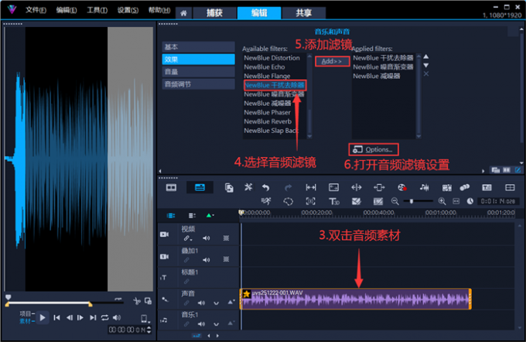Screen dimensions: 526x342
Task: Mute the Video track audio
Action: [x=206, y=238]
